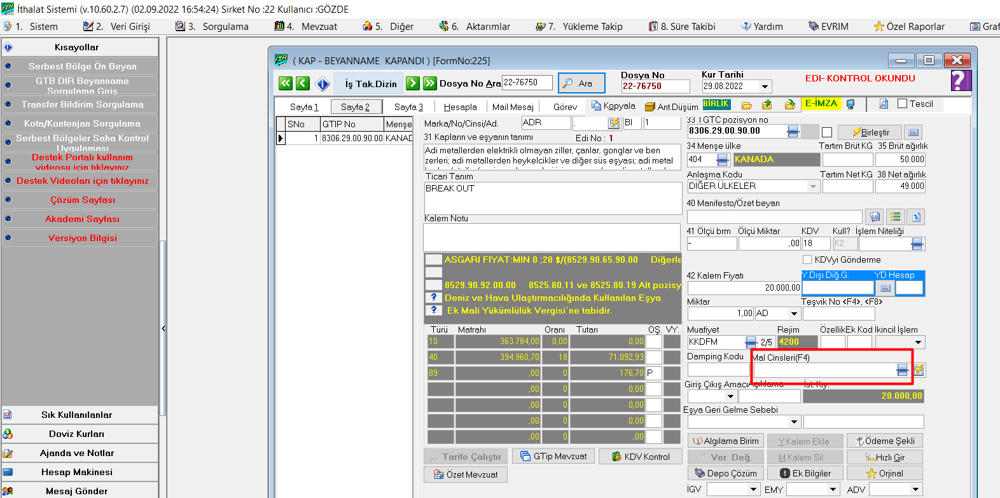Open Destek Videoları için tıklayınız link
This screenshot has height=498, width=1000.
point(83,181)
